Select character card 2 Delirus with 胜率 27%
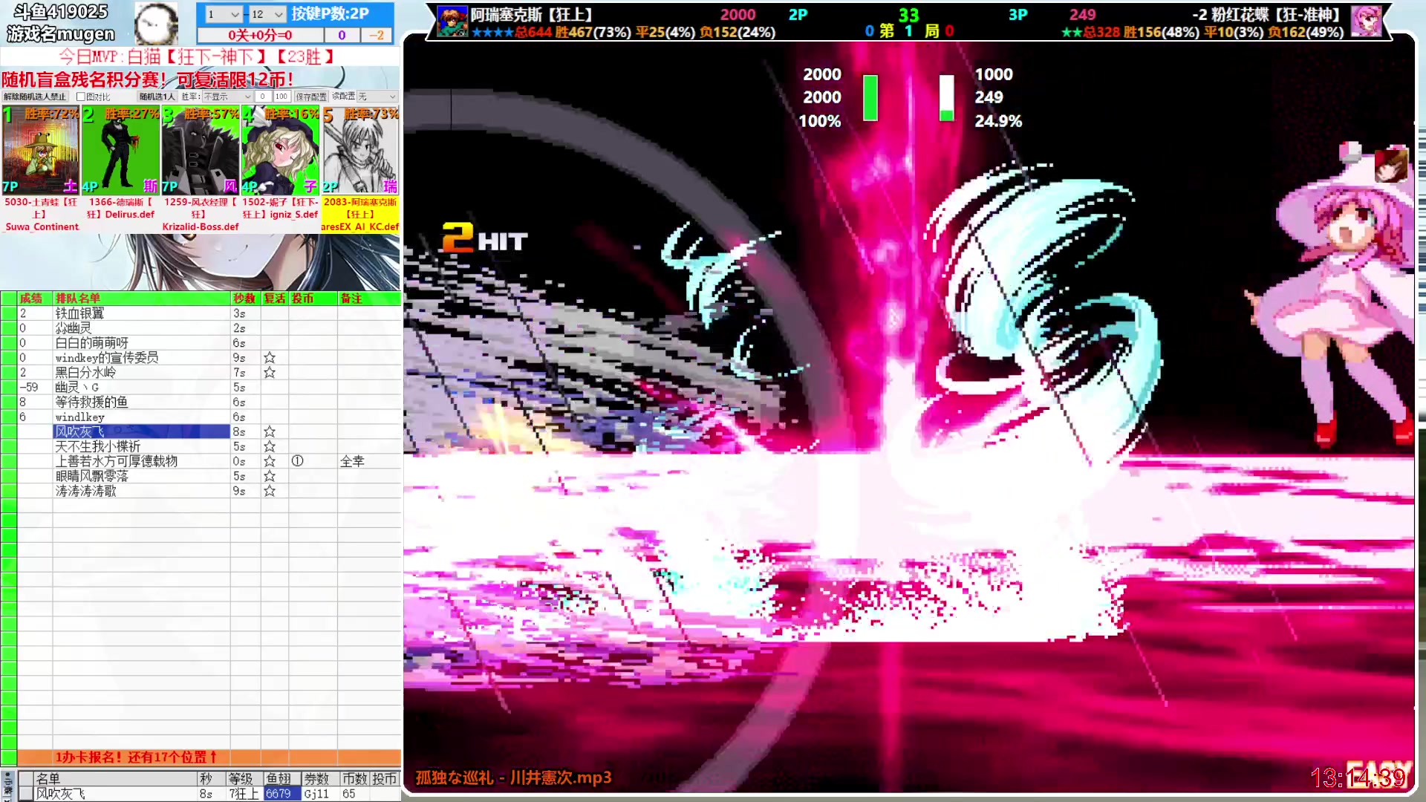The height and width of the screenshot is (802, 1426). [121, 151]
